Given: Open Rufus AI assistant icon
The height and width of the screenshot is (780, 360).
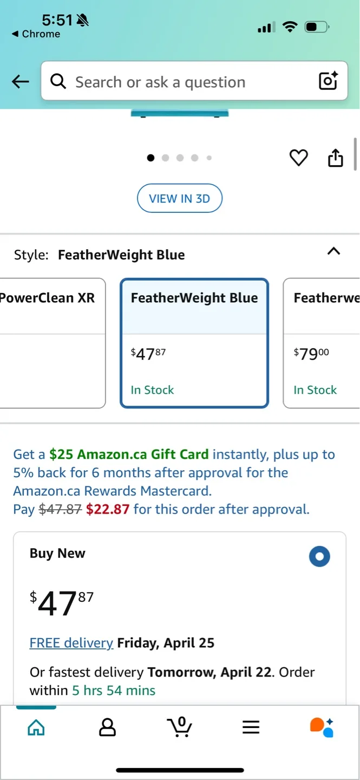Looking at the screenshot, I should (322, 728).
